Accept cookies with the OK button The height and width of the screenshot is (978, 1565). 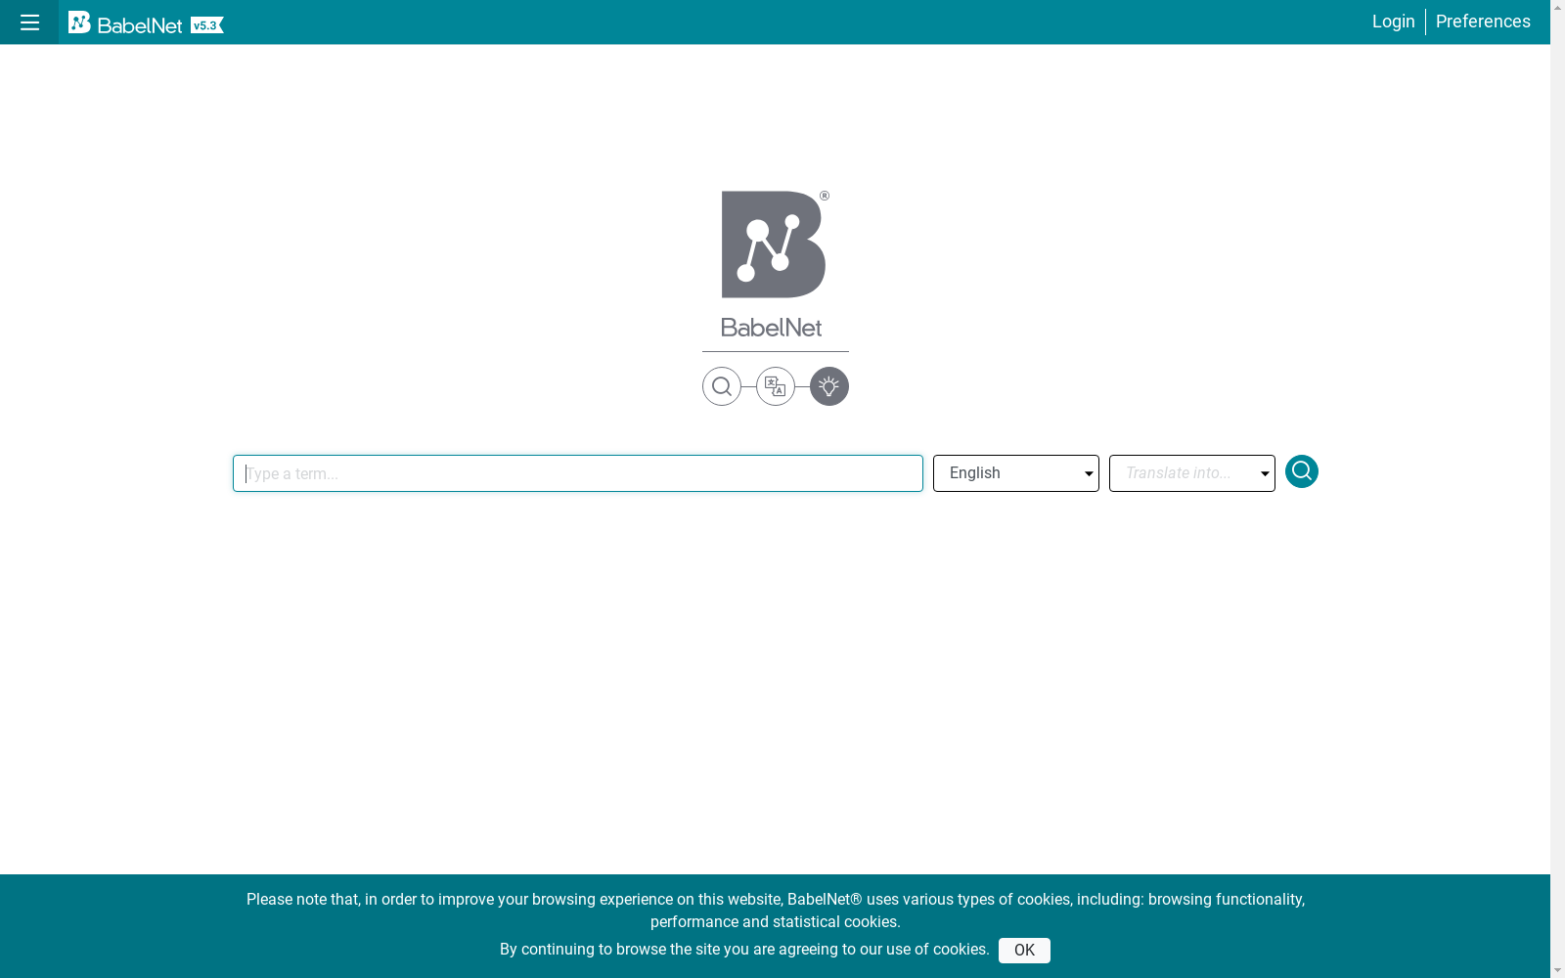pos(1024,951)
